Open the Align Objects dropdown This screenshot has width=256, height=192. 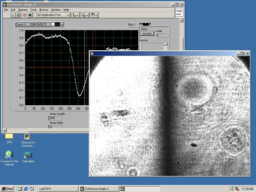click(76, 15)
